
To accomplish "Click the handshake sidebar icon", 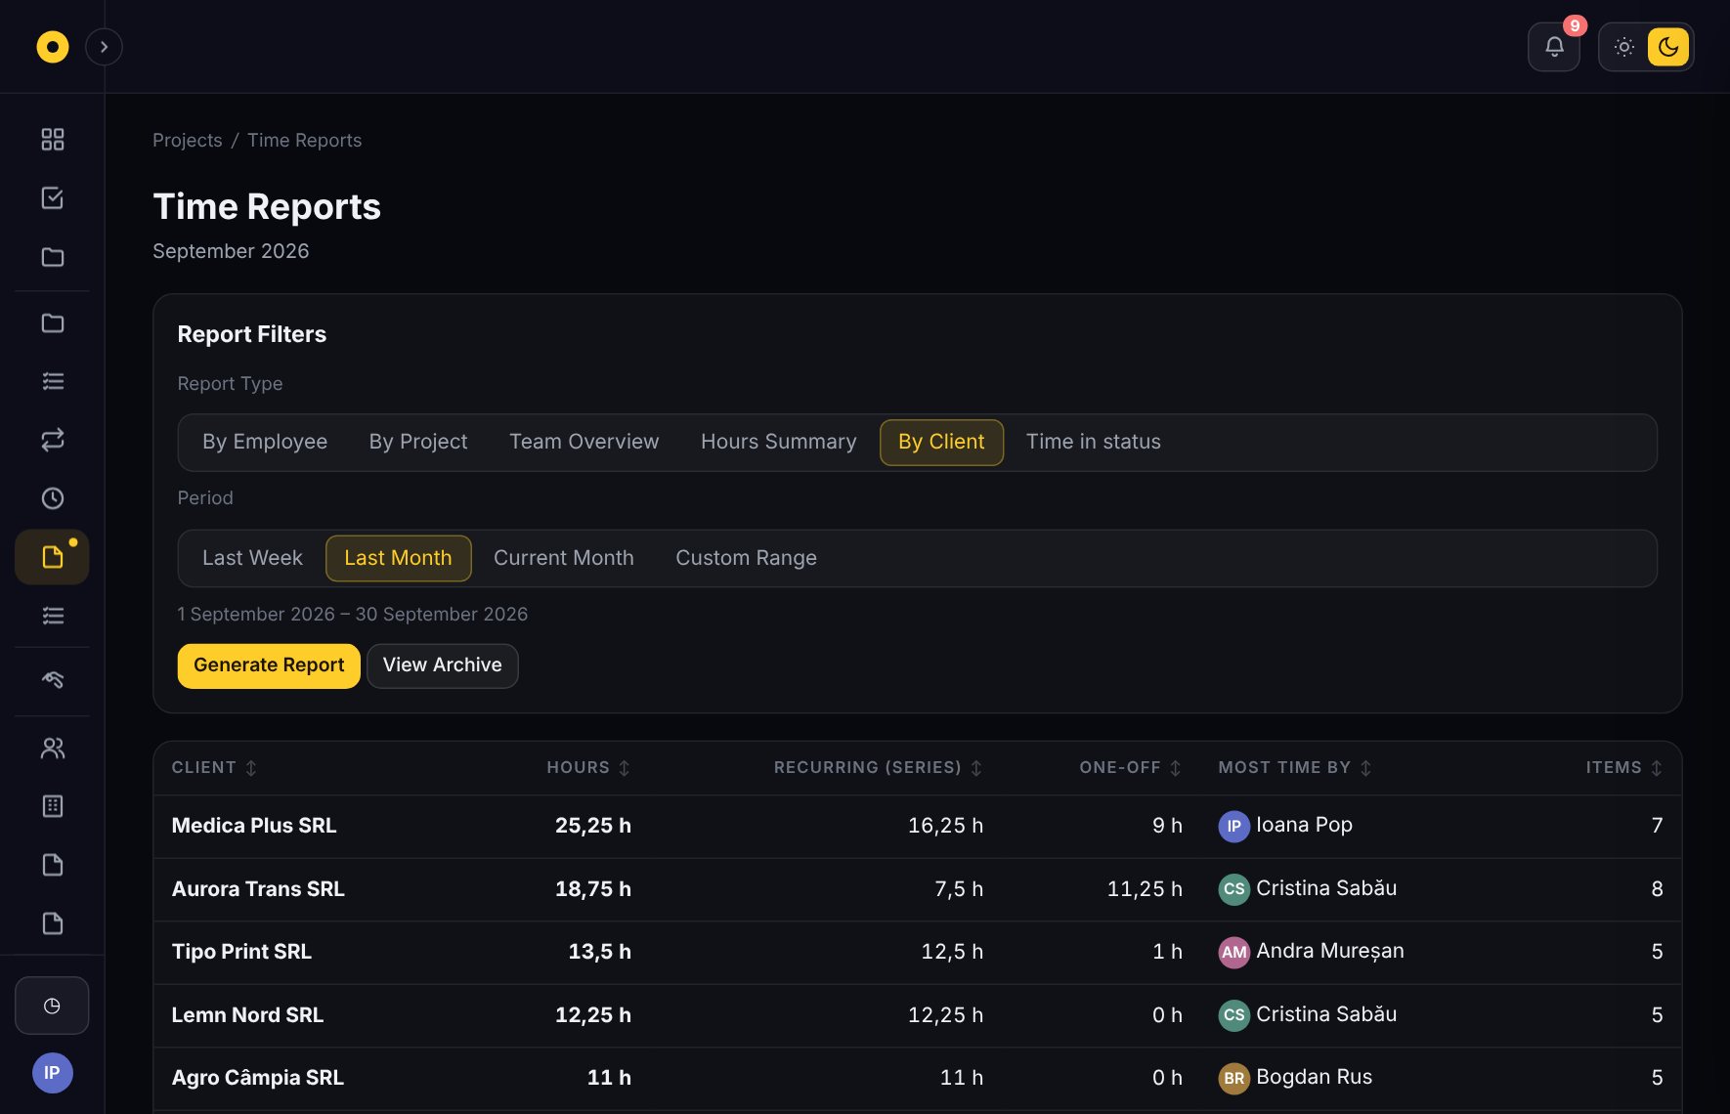I will [53, 680].
